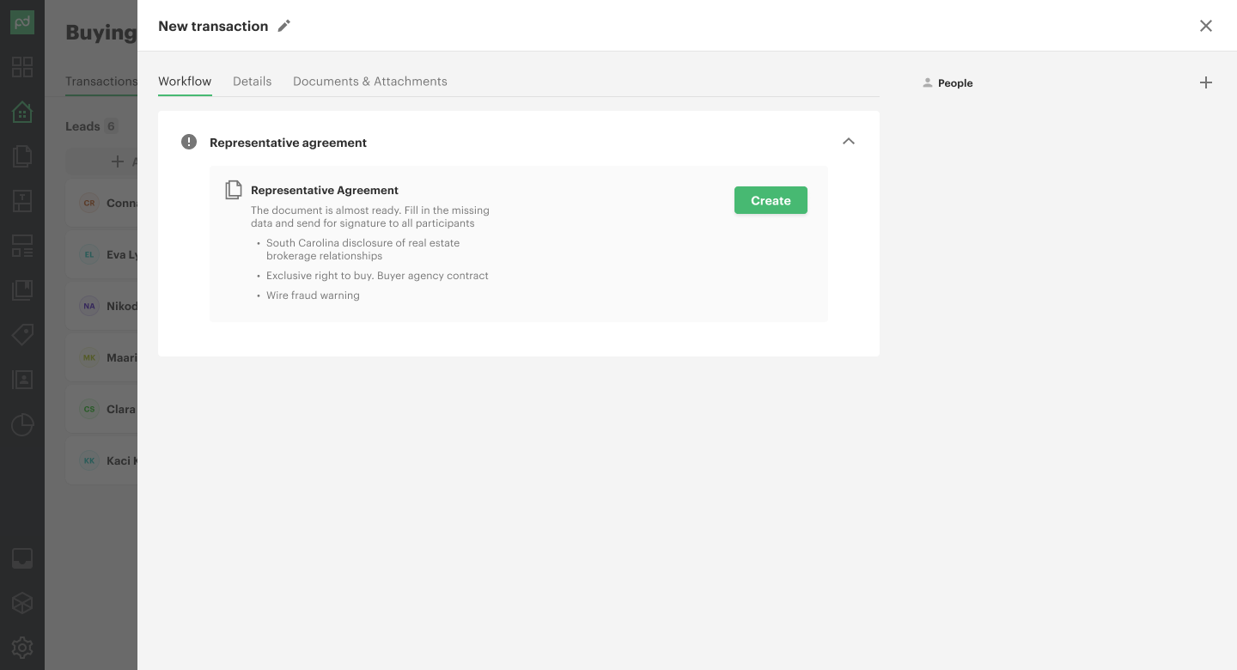Open the Documents & Attachments tab
This screenshot has height=670, width=1237.
369,82
